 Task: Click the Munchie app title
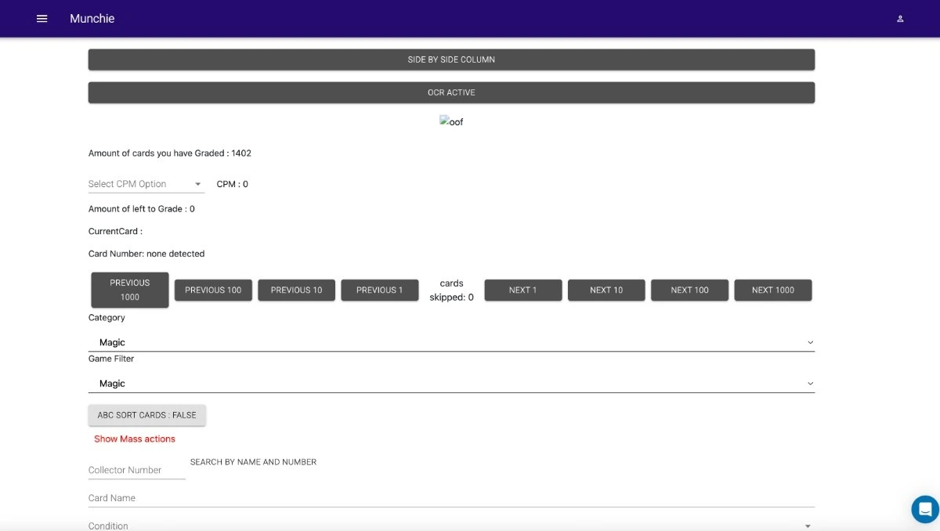click(x=92, y=18)
